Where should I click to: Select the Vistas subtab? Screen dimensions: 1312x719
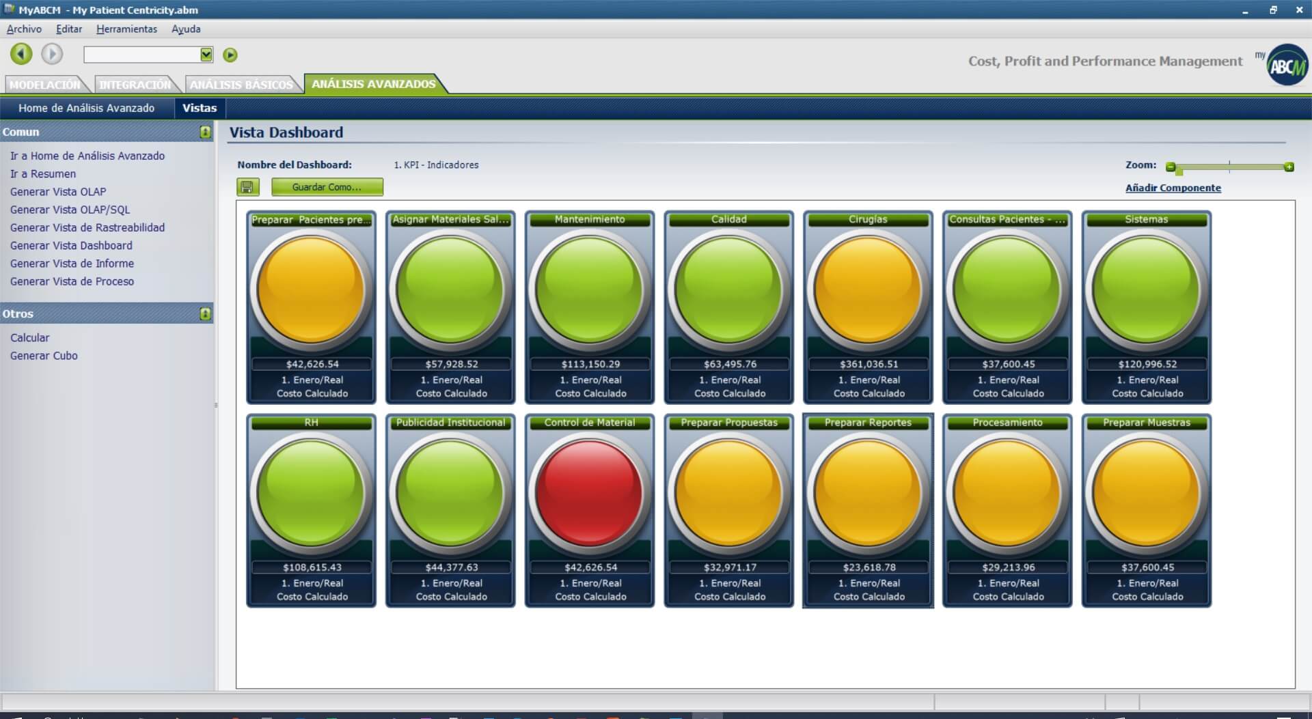point(200,108)
